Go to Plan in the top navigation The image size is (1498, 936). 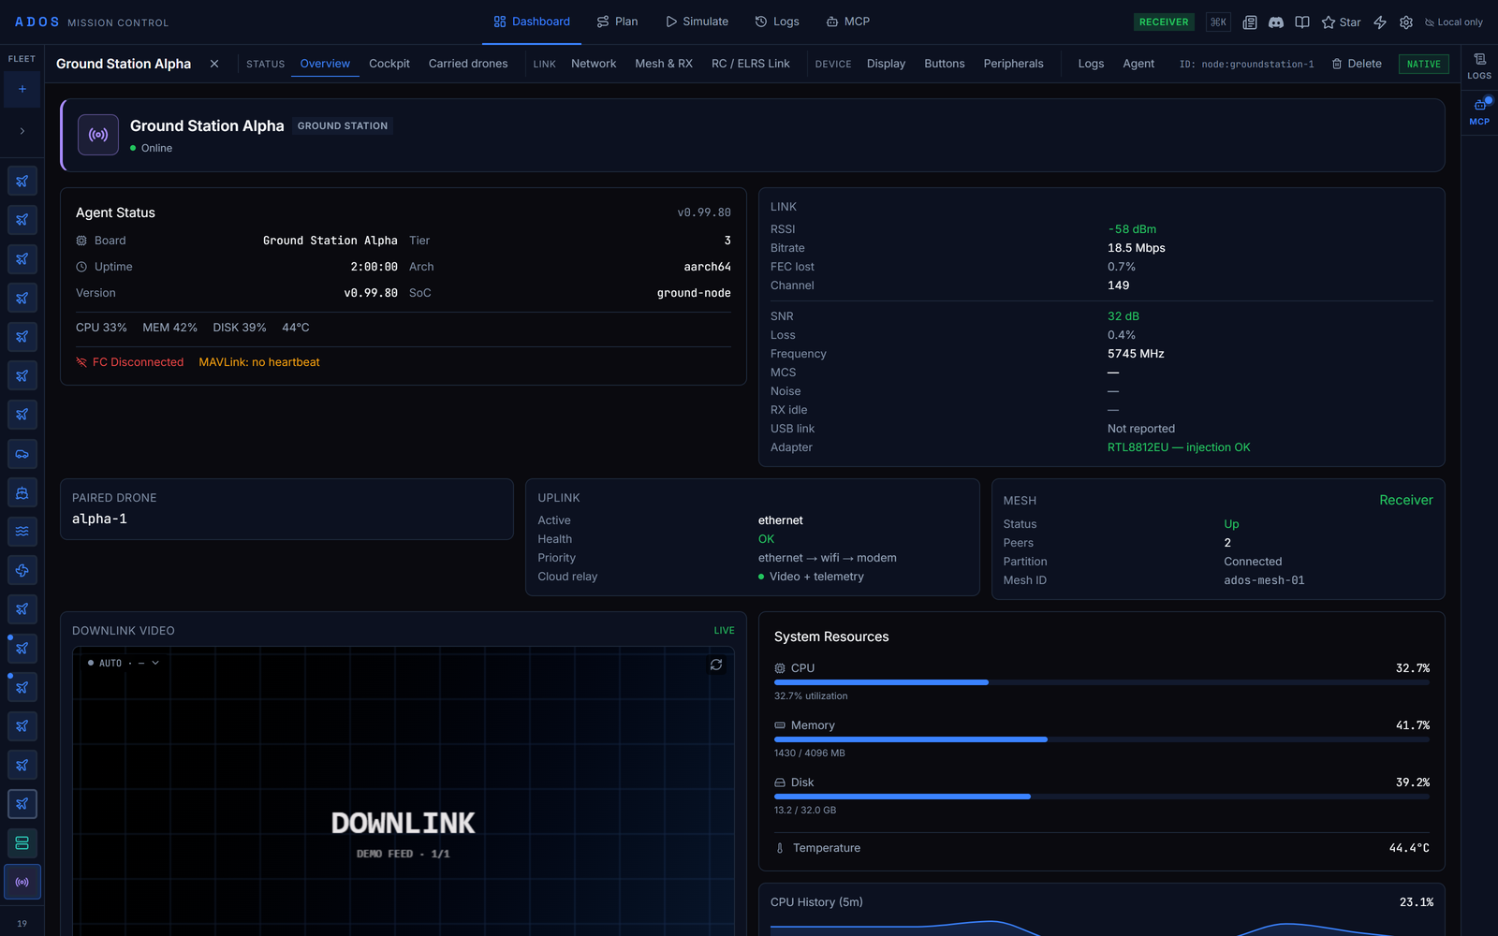click(x=618, y=22)
